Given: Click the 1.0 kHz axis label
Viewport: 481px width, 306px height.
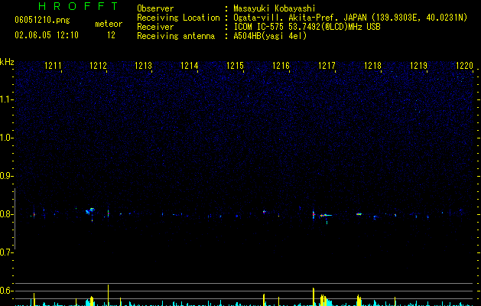Looking at the screenshot, I should click(6, 138).
